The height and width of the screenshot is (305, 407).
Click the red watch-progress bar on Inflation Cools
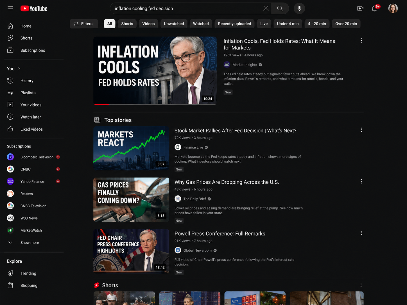point(101,104)
